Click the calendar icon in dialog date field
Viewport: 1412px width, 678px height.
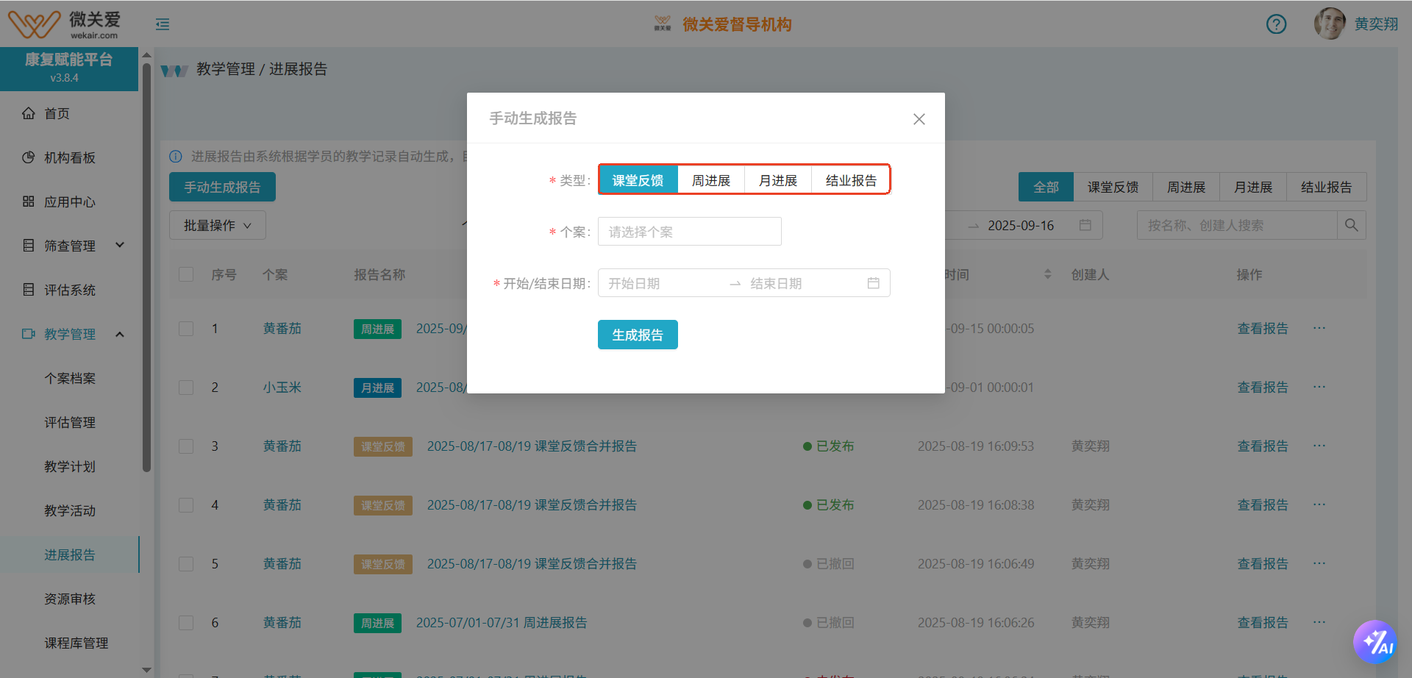873,283
